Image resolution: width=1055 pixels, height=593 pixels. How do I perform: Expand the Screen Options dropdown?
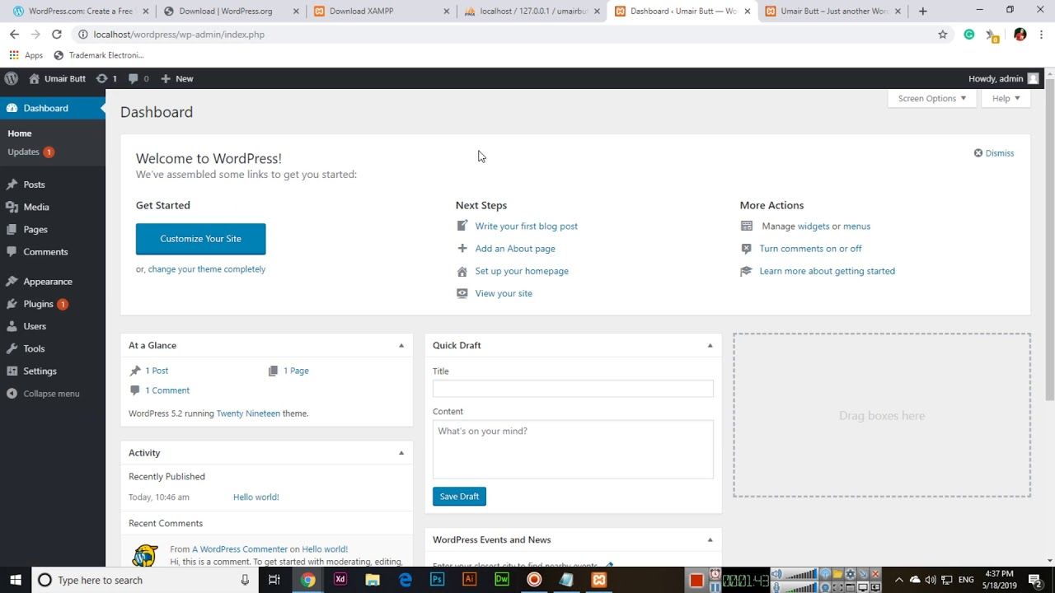pyautogui.click(x=931, y=98)
